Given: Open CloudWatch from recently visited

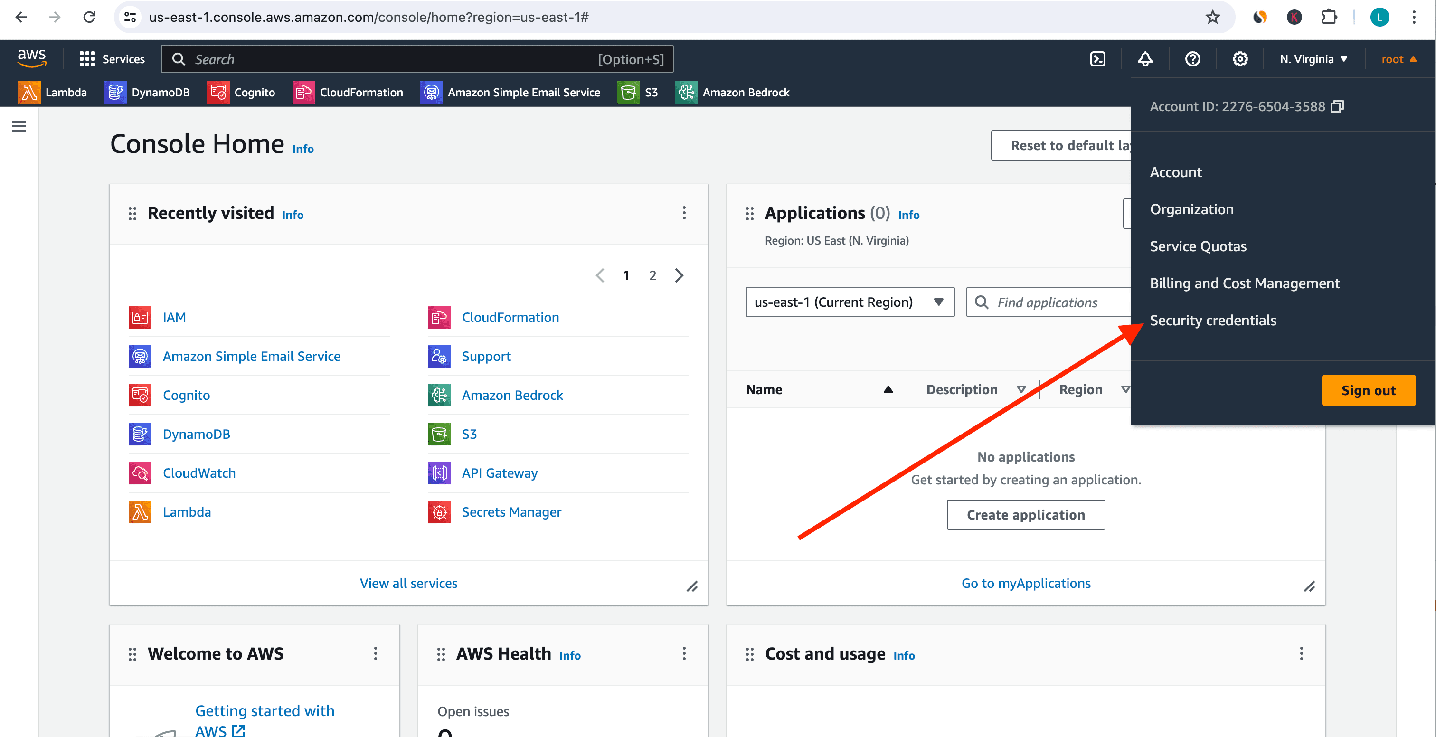Looking at the screenshot, I should [199, 473].
